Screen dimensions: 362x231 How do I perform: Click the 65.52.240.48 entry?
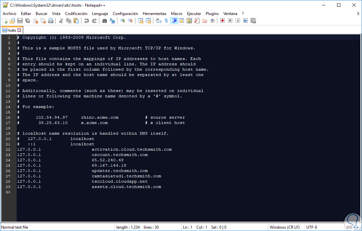(x=108, y=160)
